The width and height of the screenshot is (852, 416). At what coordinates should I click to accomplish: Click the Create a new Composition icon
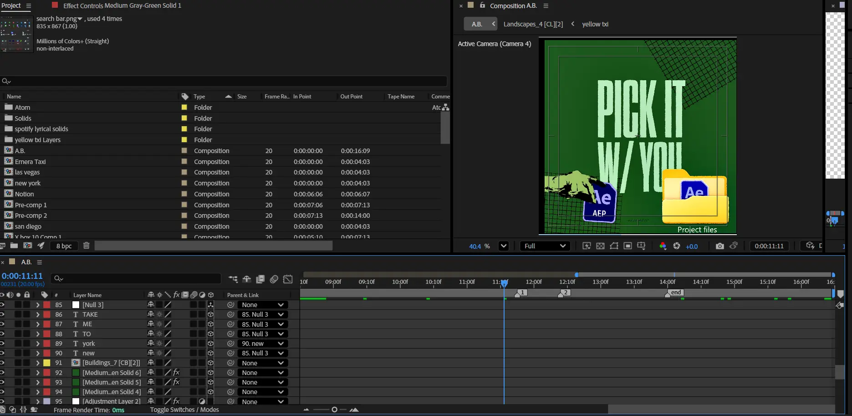pyautogui.click(x=28, y=246)
